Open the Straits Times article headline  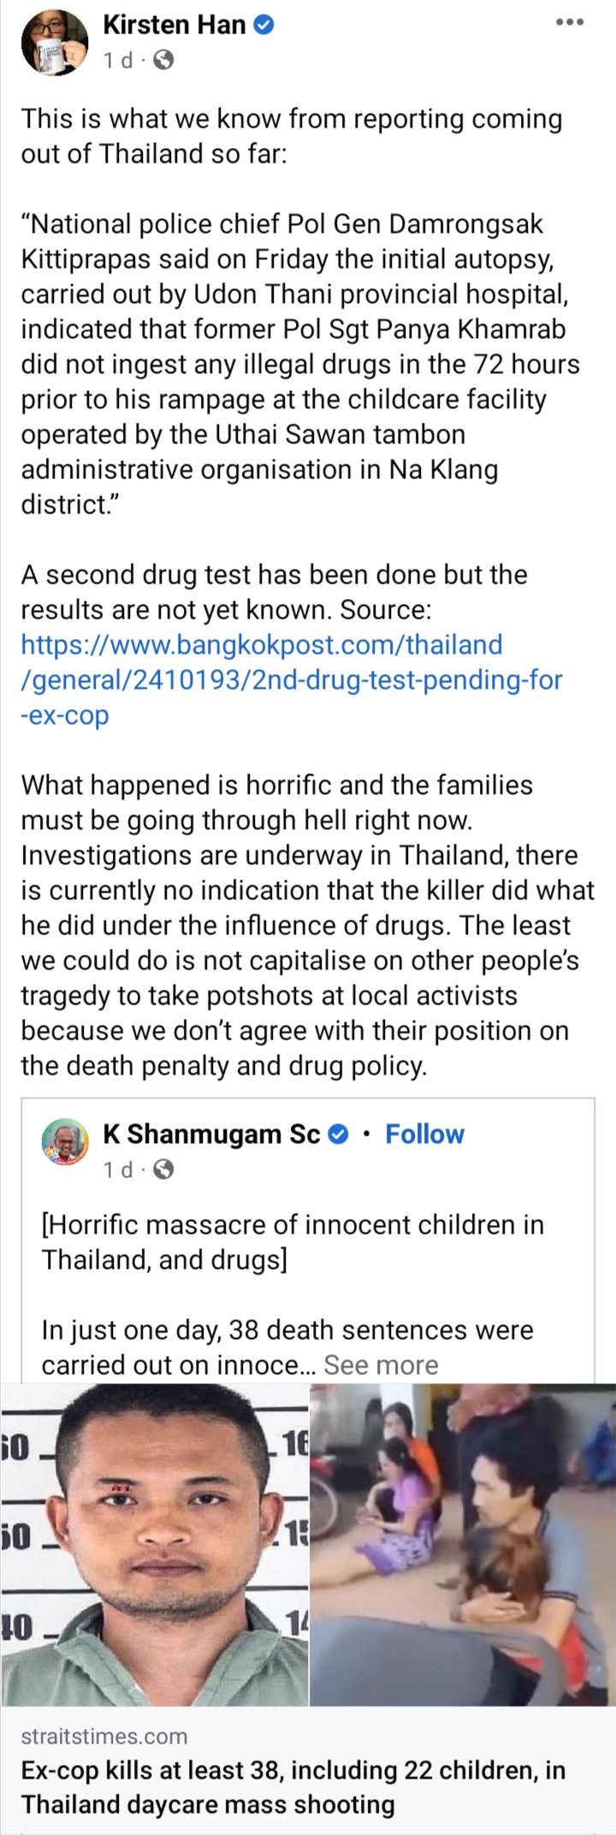(293, 1788)
